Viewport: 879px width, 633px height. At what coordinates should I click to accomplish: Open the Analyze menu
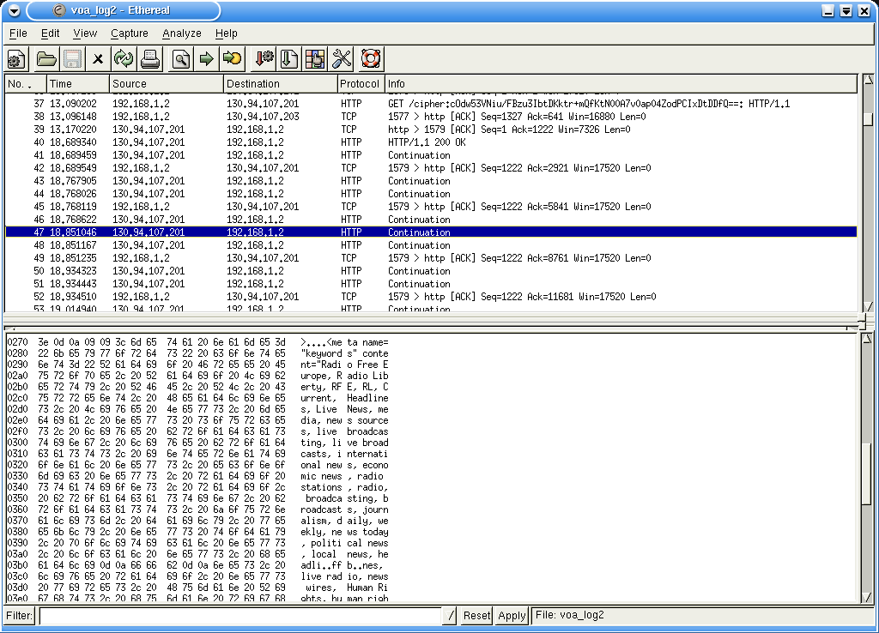click(181, 33)
